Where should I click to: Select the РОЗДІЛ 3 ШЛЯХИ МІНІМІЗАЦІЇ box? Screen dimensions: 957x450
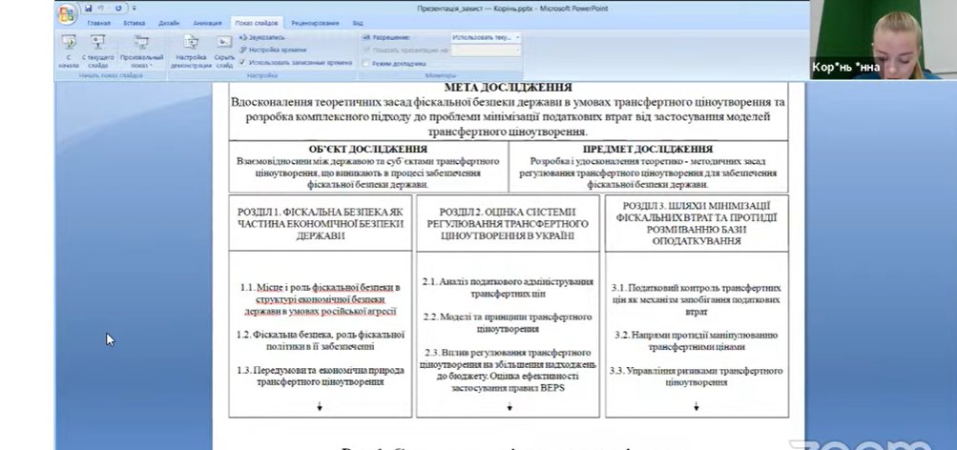click(697, 223)
